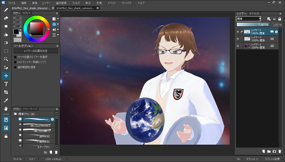Open the レイヤー menu in menu bar
Screen dimensions: 285x162
click(x=46, y=3)
